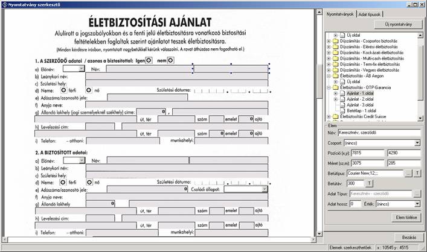The height and width of the screenshot is (252, 427).
Task: Click the T button beside Betűtáv
Action: (x=369, y=183)
